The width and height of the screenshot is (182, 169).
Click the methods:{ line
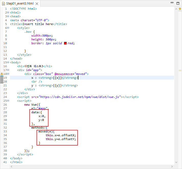[39, 128]
